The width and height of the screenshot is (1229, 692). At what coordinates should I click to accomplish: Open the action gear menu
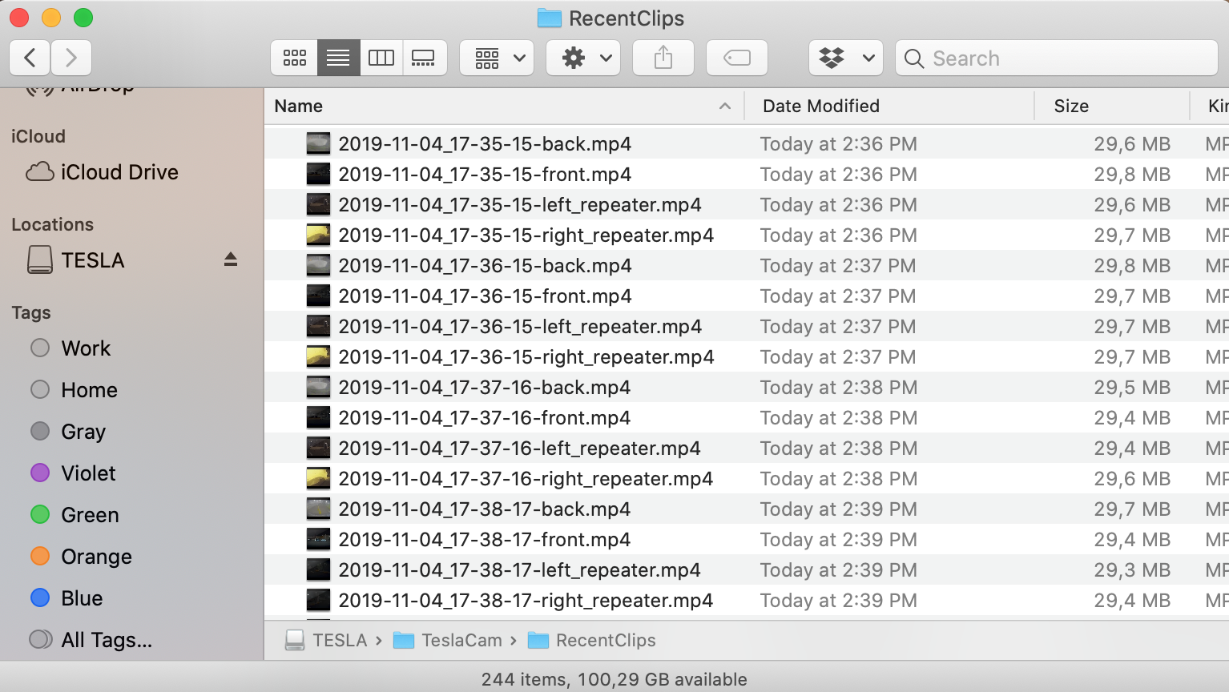(583, 58)
